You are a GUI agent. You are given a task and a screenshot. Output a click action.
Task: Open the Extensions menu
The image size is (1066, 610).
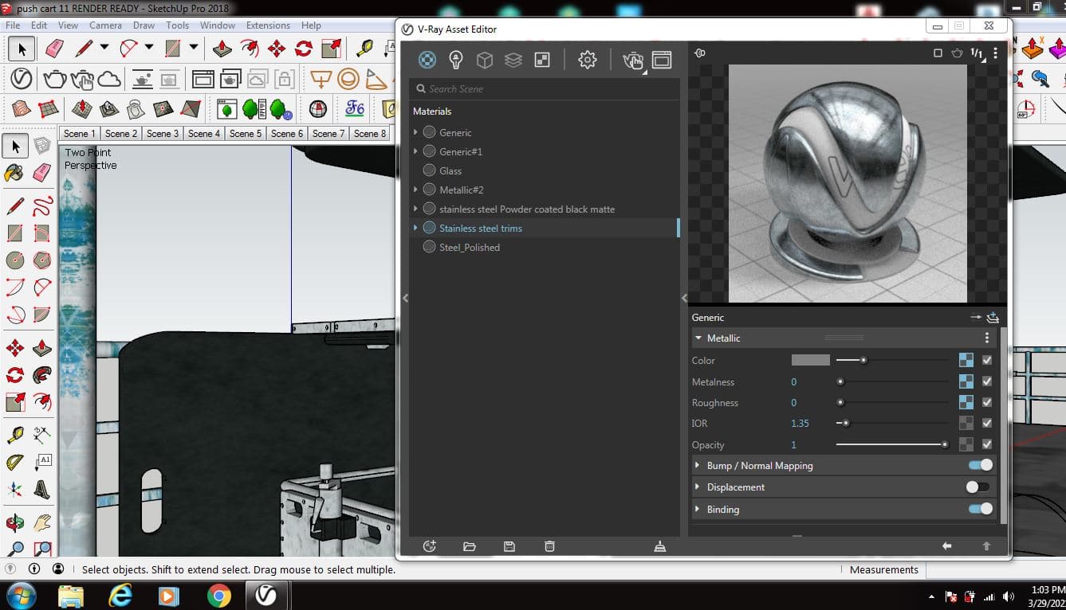(x=268, y=25)
